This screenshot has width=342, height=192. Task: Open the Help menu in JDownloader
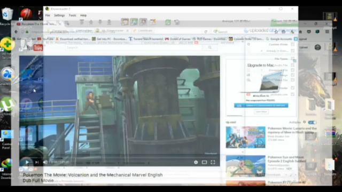83,15
